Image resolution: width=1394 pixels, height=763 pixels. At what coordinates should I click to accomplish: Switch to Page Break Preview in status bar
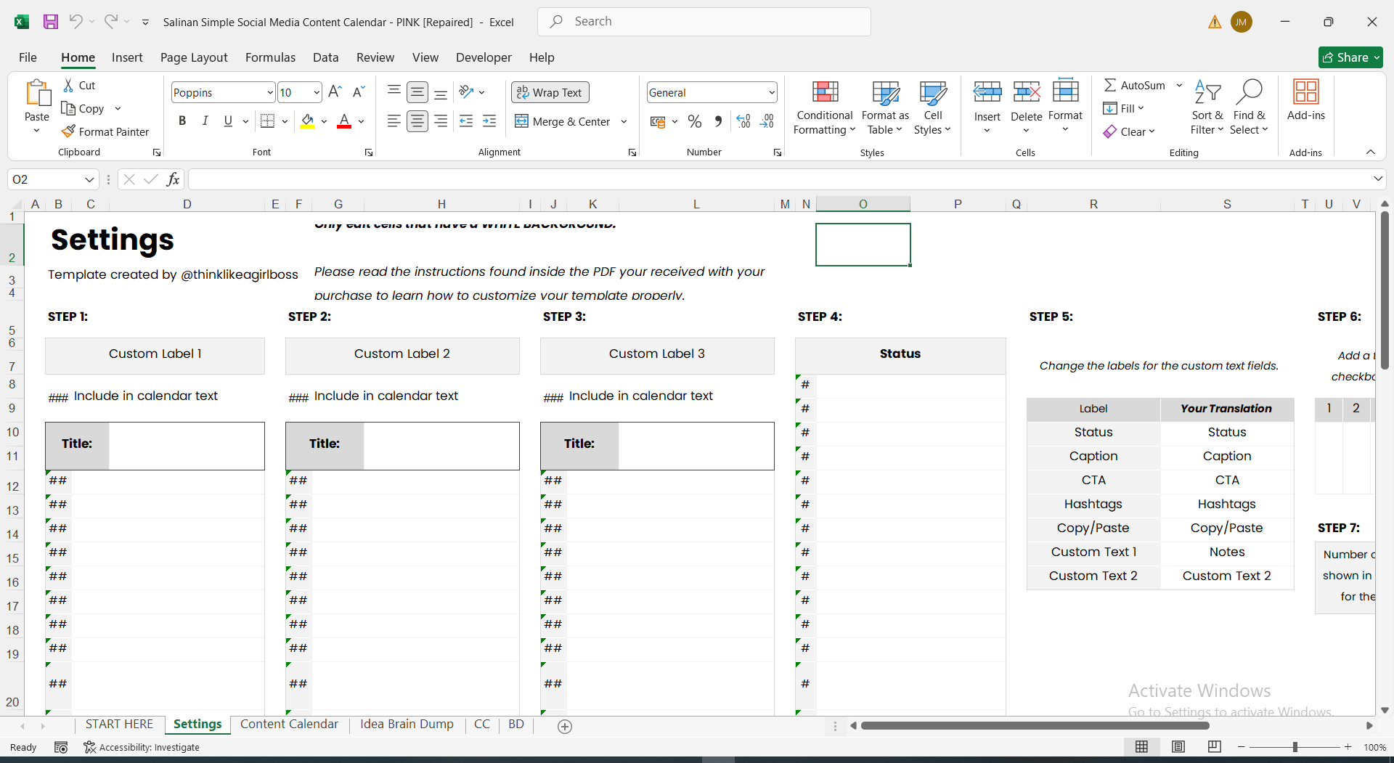[x=1214, y=747]
